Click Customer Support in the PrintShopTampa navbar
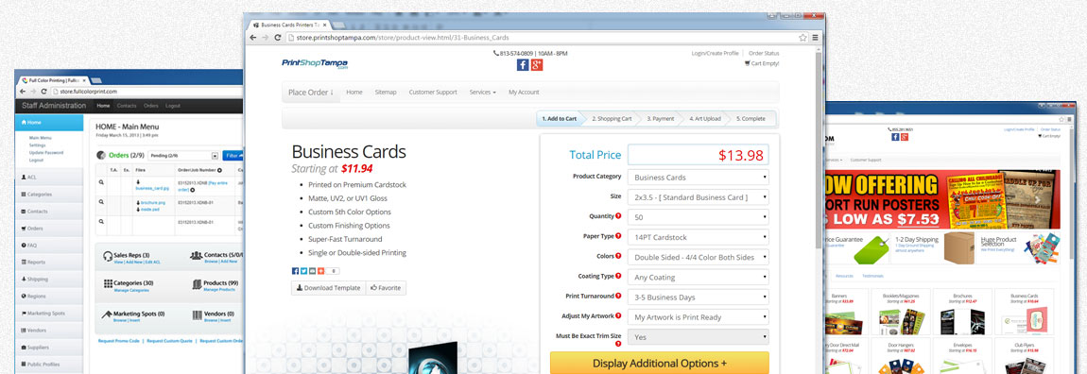The height and width of the screenshot is (374, 1087). click(433, 93)
